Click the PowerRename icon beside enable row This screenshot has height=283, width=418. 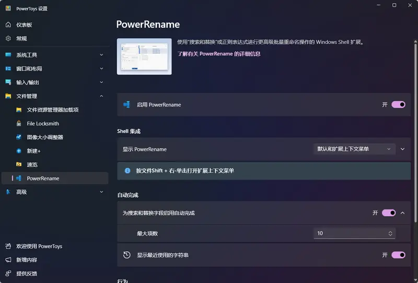point(126,104)
